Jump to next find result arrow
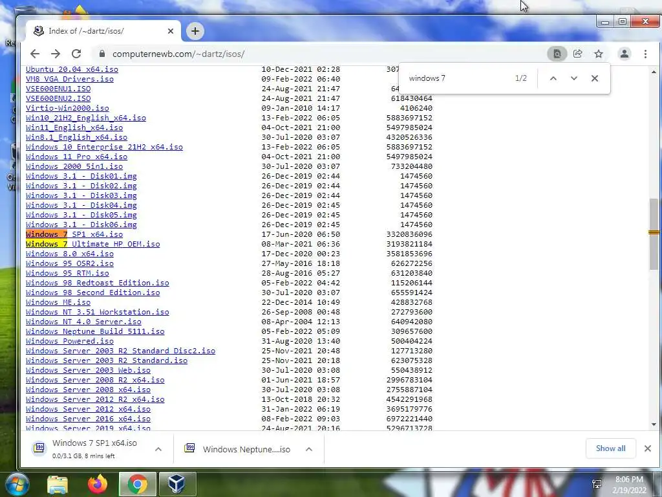Image resolution: width=662 pixels, height=497 pixels. tap(574, 78)
